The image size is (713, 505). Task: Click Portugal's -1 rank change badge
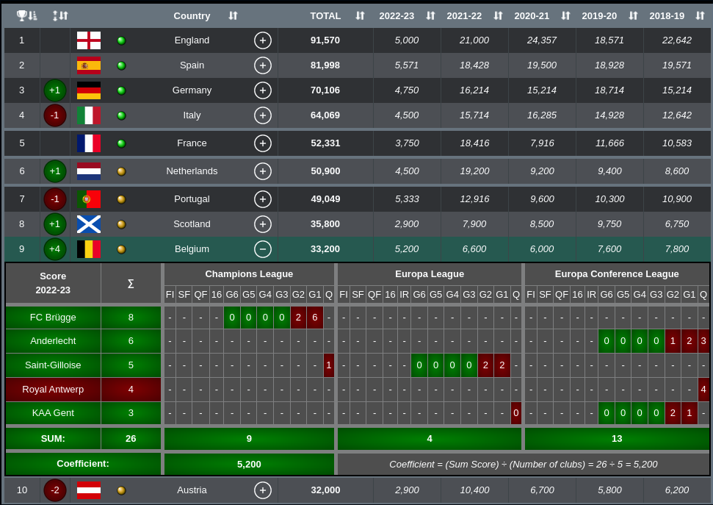point(55,199)
